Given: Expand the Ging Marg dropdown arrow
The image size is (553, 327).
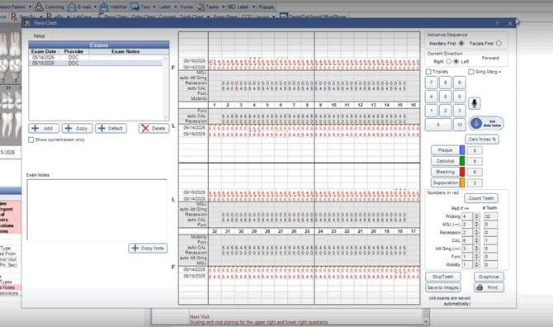Looking at the screenshot, I should click(499, 73).
